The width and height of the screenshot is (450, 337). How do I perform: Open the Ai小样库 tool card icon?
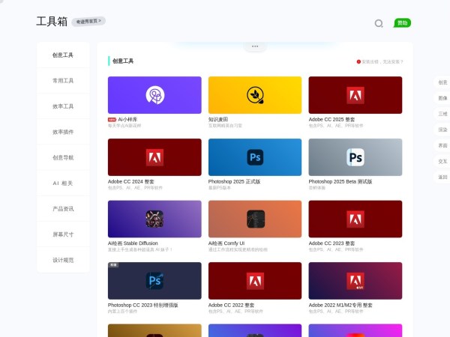[x=154, y=95]
